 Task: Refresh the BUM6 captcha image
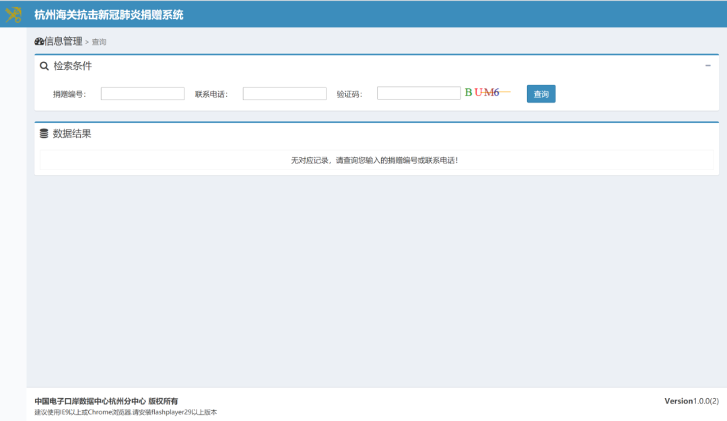(487, 93)
